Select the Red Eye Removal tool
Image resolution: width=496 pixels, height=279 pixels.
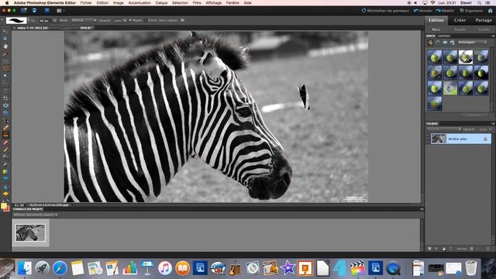point(5,121)
